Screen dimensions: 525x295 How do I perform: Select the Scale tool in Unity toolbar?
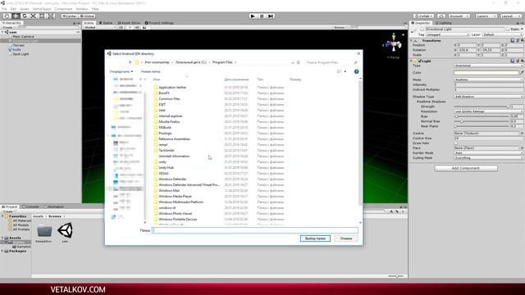(33, 16)
